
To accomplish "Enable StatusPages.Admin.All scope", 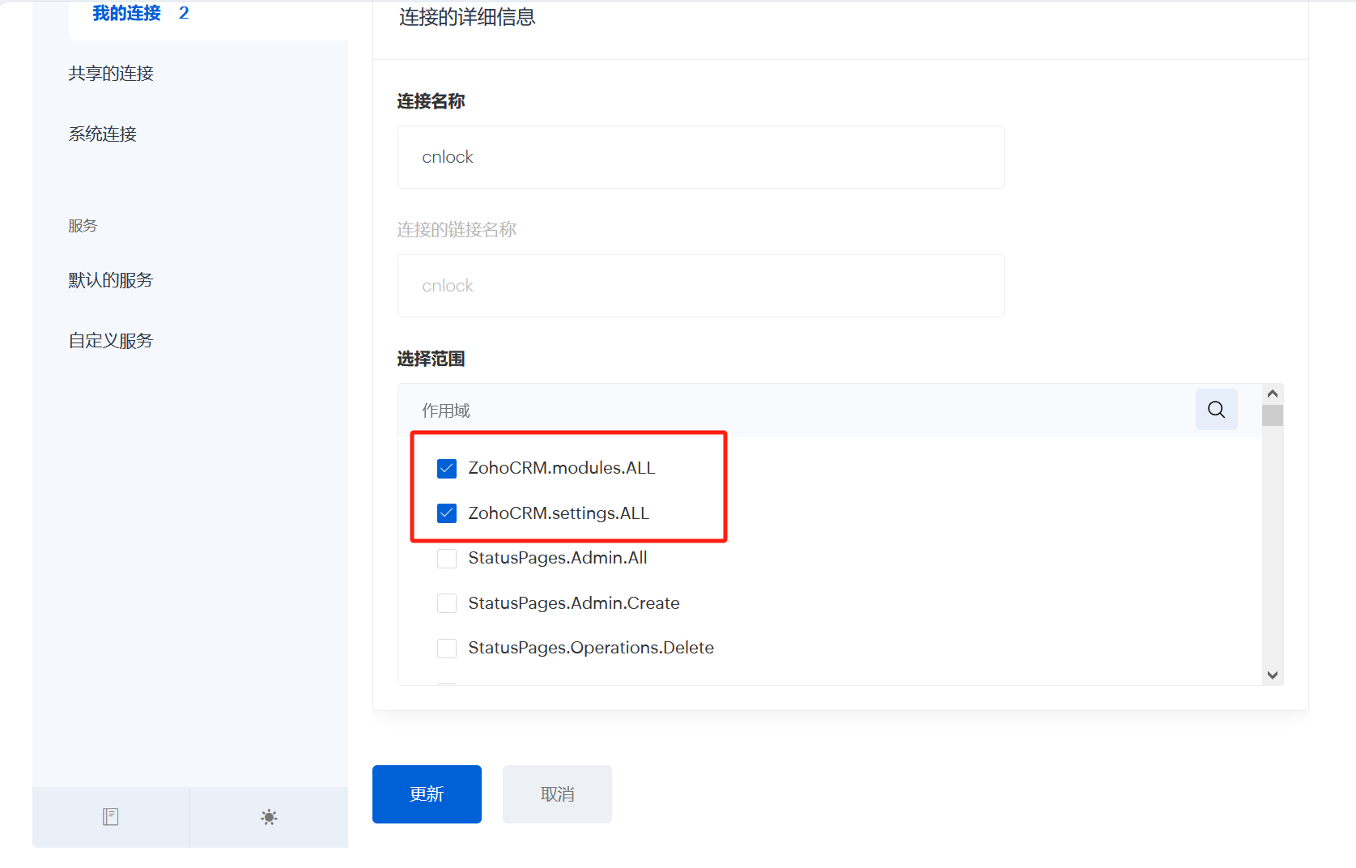I will point(447,559).
